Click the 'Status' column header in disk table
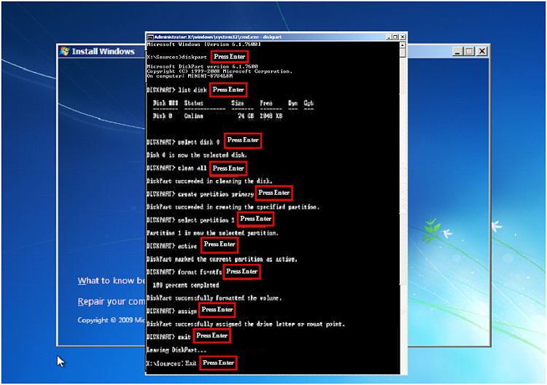Viewport: 547px width, 385px height. click(x=193, y=104)
